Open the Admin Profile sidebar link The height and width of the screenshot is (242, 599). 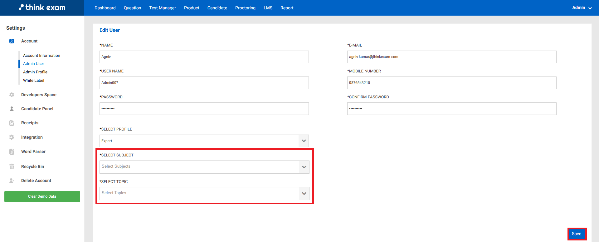pyautogui.click(x=35, y=72)
